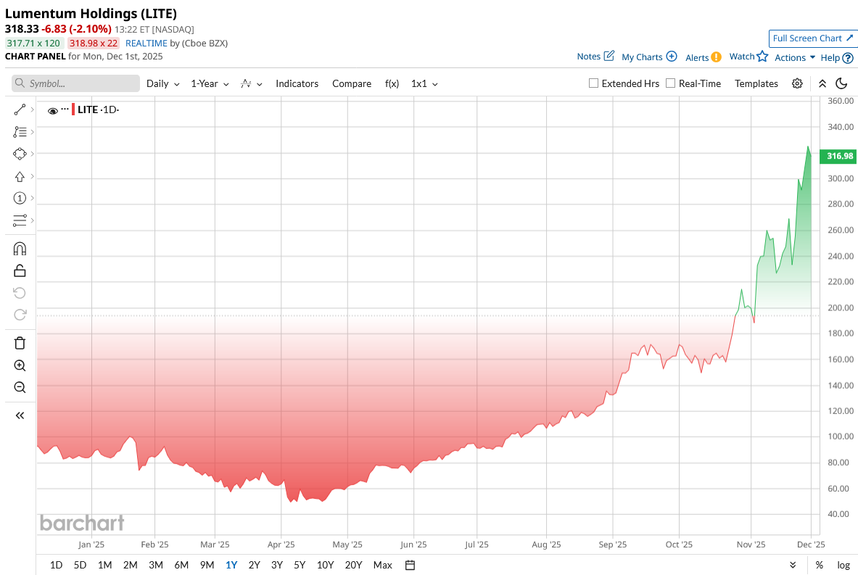858x575 pixels.
Task: Open the My Charts link
Action: 649,57
